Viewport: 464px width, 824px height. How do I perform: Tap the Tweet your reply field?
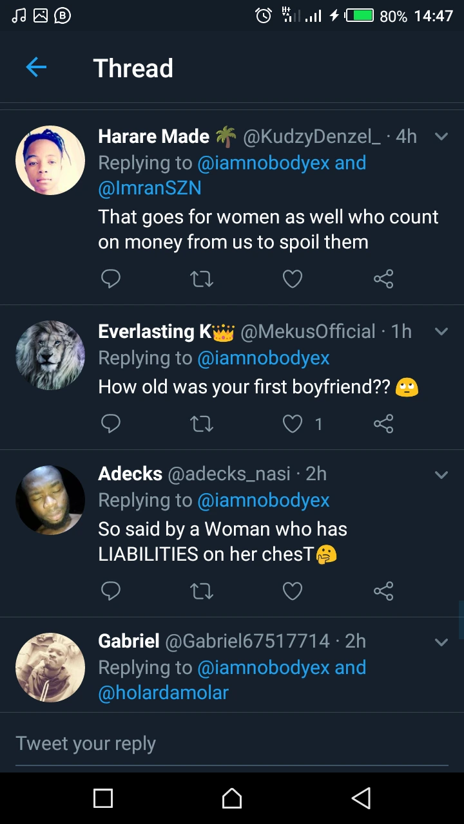coord(232,744)
